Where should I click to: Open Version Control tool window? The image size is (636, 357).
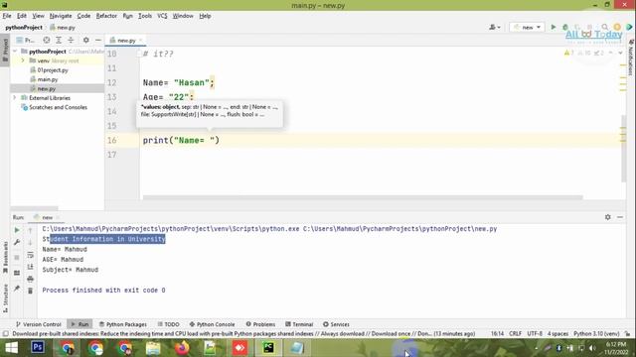[38, 324]
